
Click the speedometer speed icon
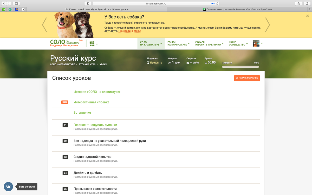188,63
